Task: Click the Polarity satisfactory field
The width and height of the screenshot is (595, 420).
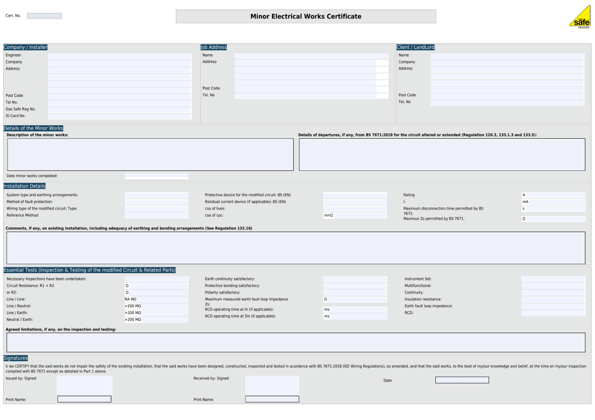Action: click(355, 293)
